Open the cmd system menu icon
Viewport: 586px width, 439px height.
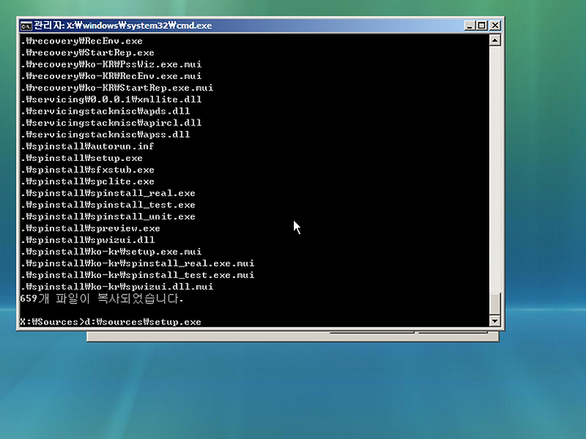[x=26, y=26]
